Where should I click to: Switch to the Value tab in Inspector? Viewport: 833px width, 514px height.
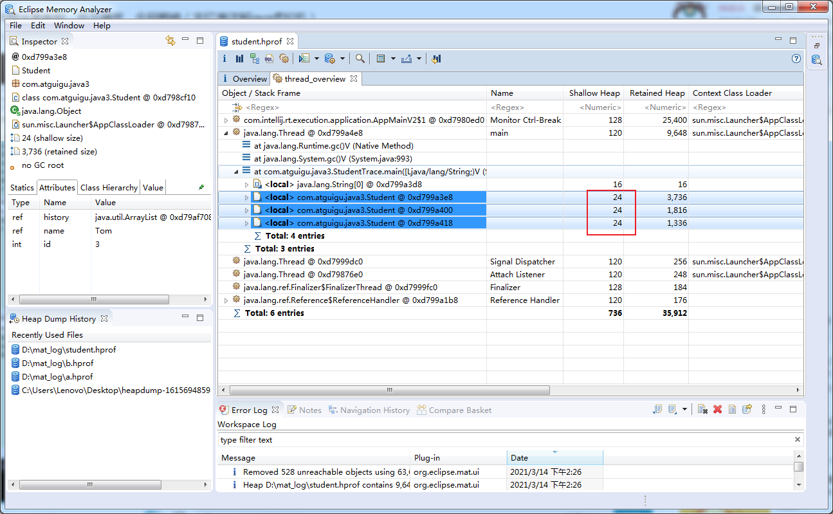(x=153, y=188)
